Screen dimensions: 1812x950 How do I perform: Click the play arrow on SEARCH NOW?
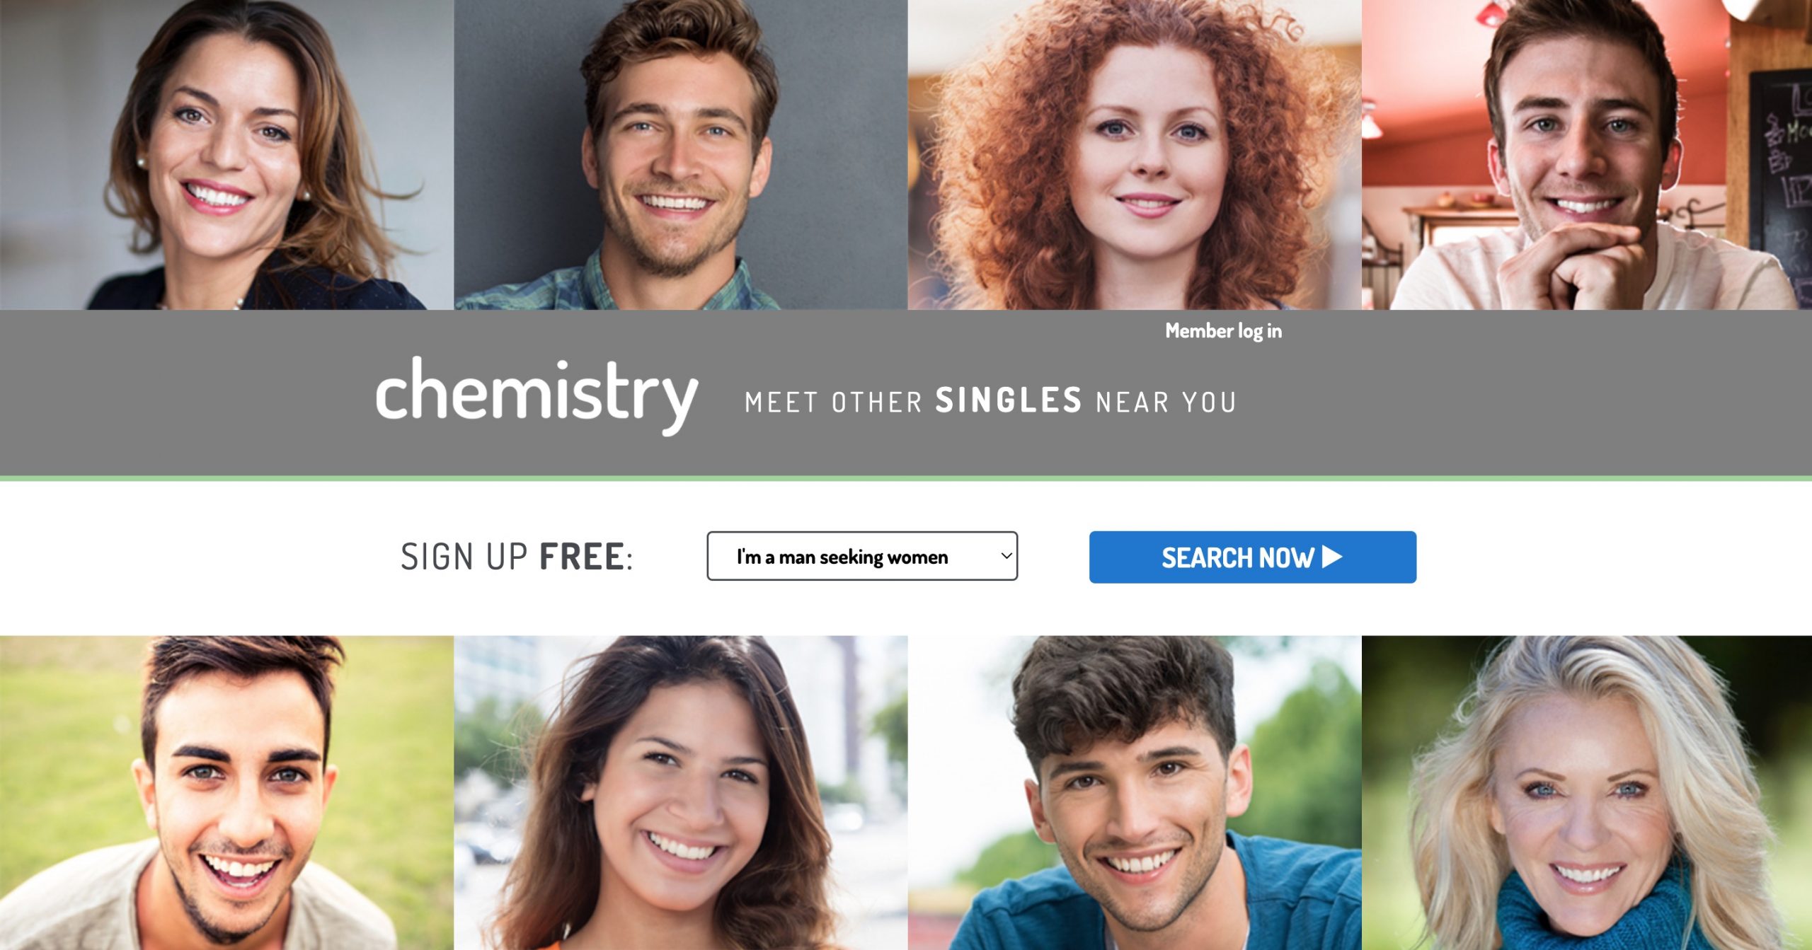tap(1332, 557)
